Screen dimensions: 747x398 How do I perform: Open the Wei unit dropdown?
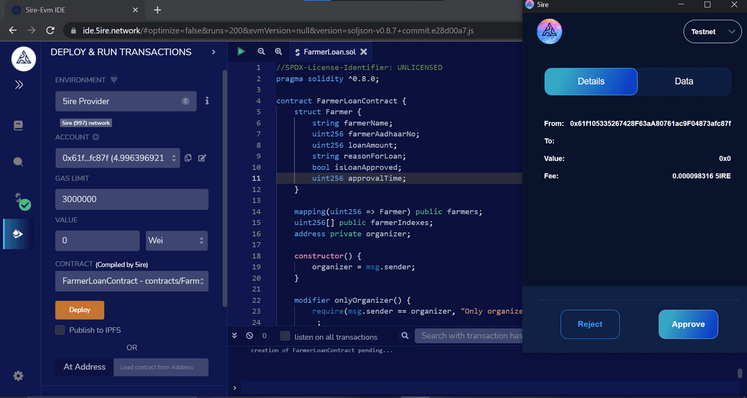pyautogui.click(x=177, y=240)
